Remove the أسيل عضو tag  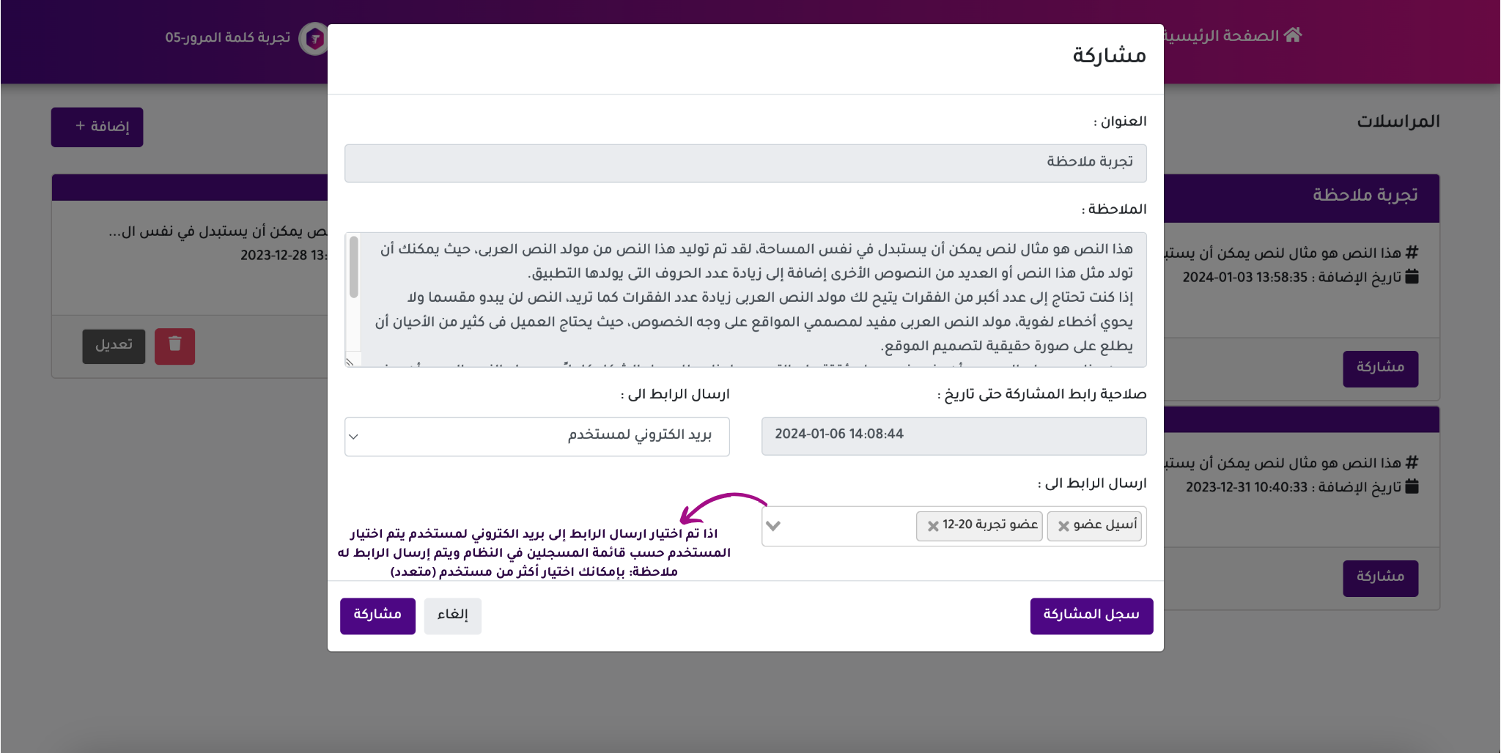coord(1063,526)
